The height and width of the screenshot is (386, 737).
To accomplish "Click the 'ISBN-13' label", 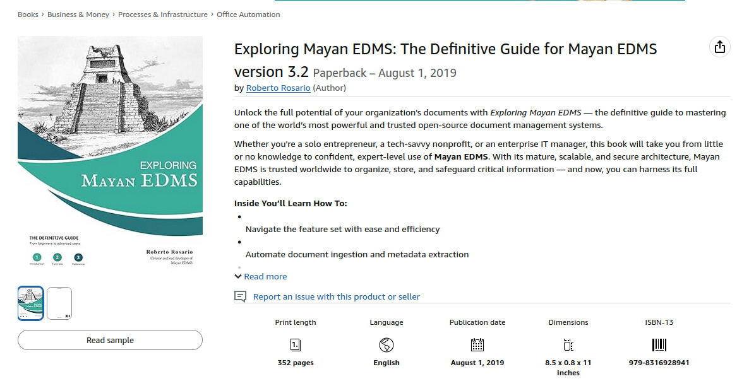I will coord(659,322).
